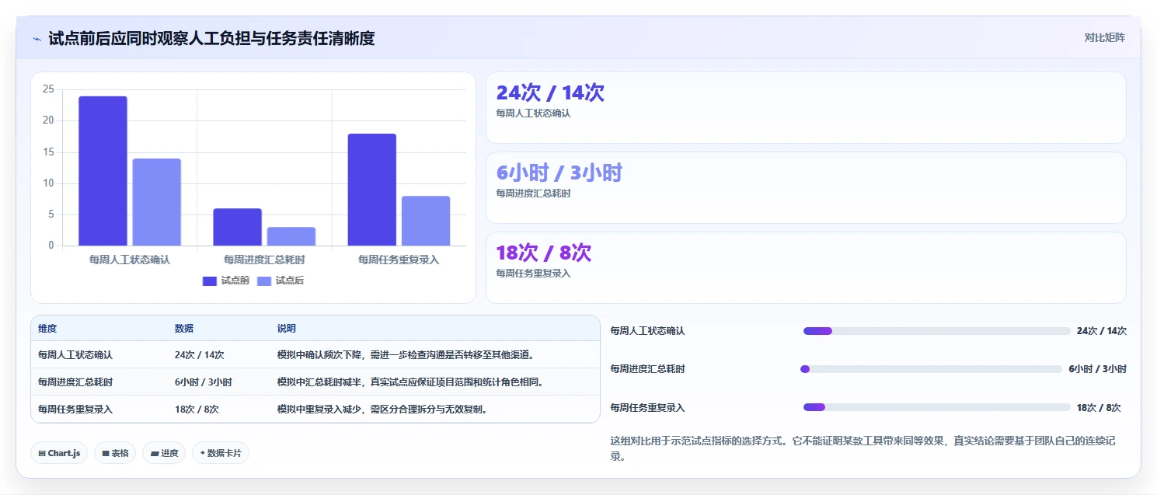
Task: Select the table cell 每周人工状态确认
Action: 75,354
